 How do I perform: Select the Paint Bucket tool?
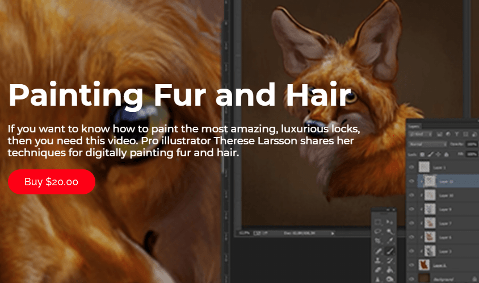(x=389, y=270)
